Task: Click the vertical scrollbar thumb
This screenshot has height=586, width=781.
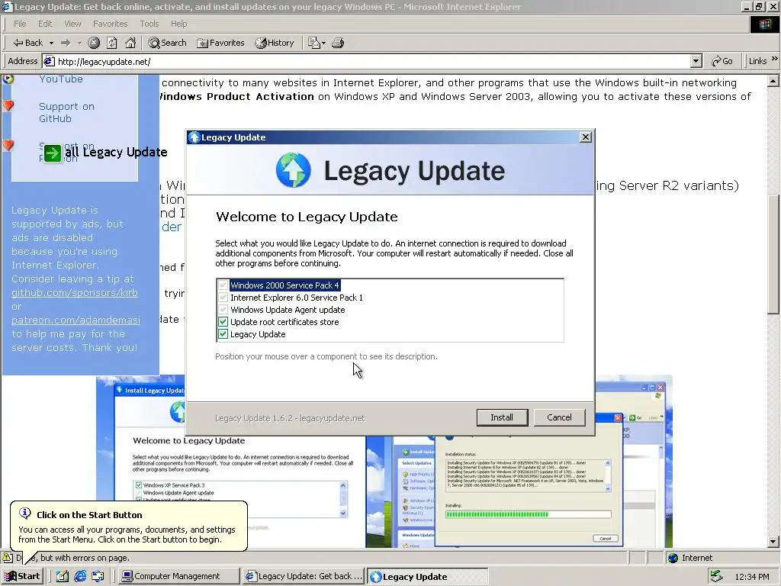Action: 773,255
